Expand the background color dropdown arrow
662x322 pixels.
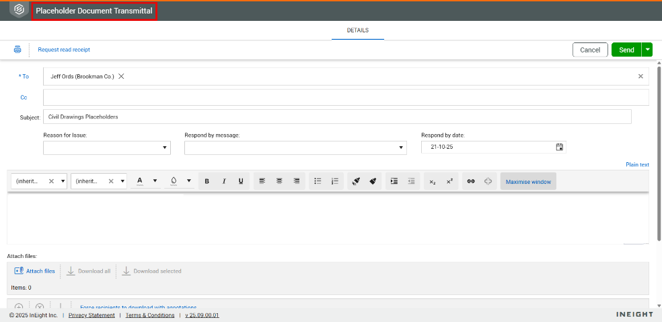point(189,181)
